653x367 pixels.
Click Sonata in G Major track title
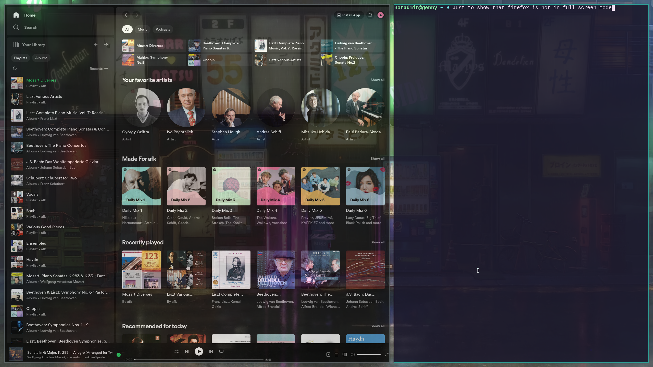[70, 352]
